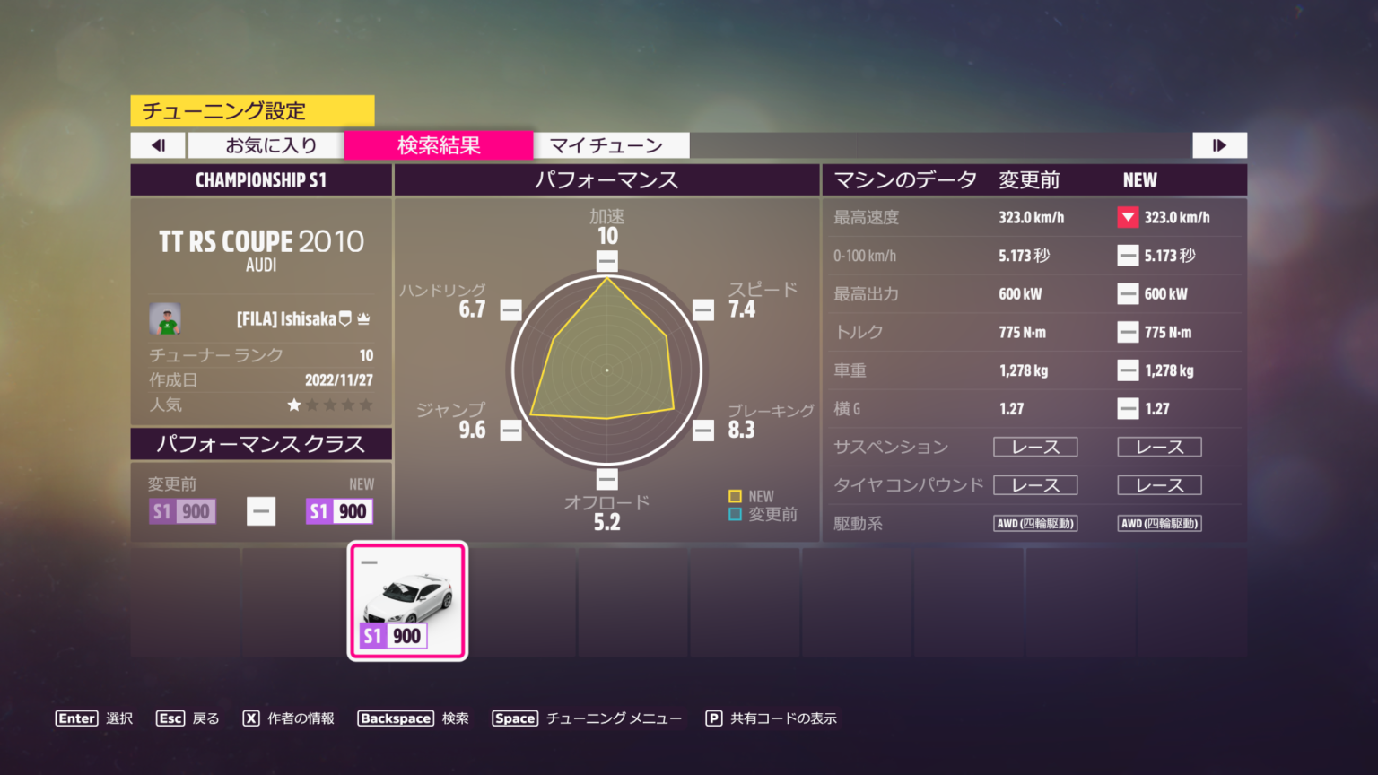Click the オフロード stat indicator below radar
Viewport: 1378px width, 775px height.
(607, 479)
